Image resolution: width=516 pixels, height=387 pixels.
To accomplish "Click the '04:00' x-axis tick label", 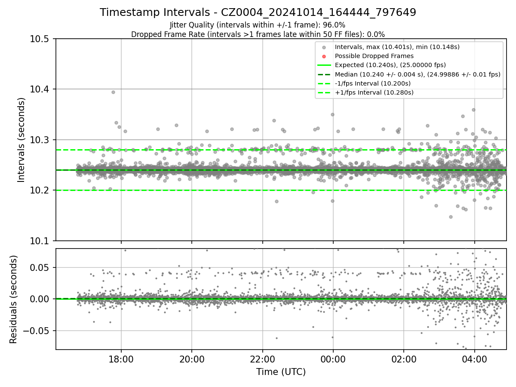I will point(474,359).
